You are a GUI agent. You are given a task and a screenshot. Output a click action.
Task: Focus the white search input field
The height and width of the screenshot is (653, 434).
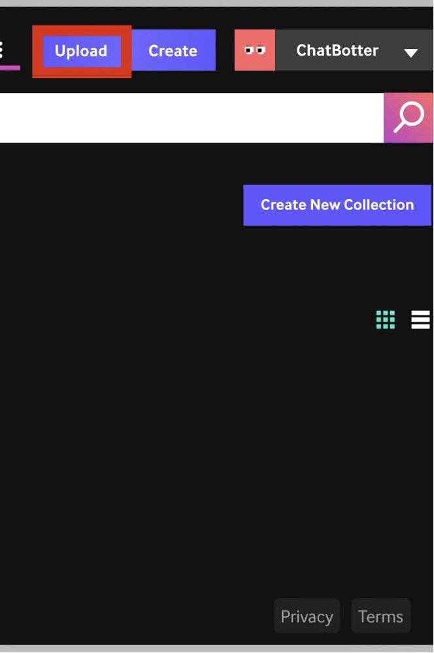[192, 117]
